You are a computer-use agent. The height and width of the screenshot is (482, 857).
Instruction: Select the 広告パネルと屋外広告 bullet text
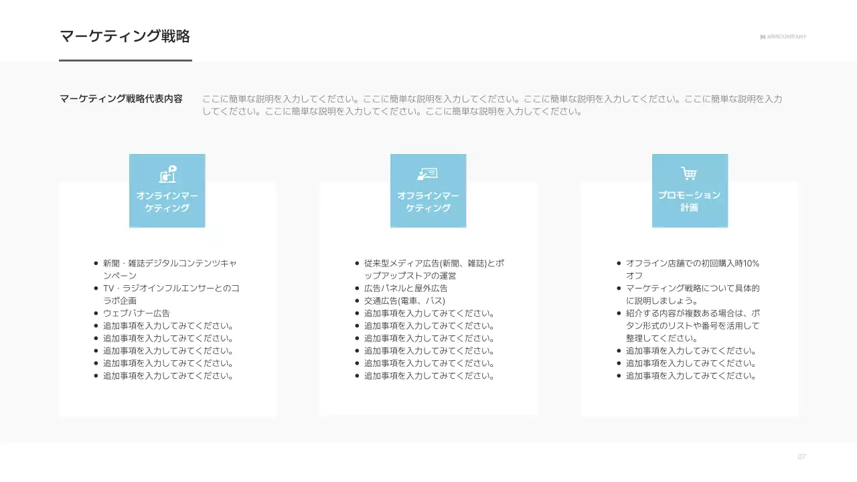coord(407,288)
